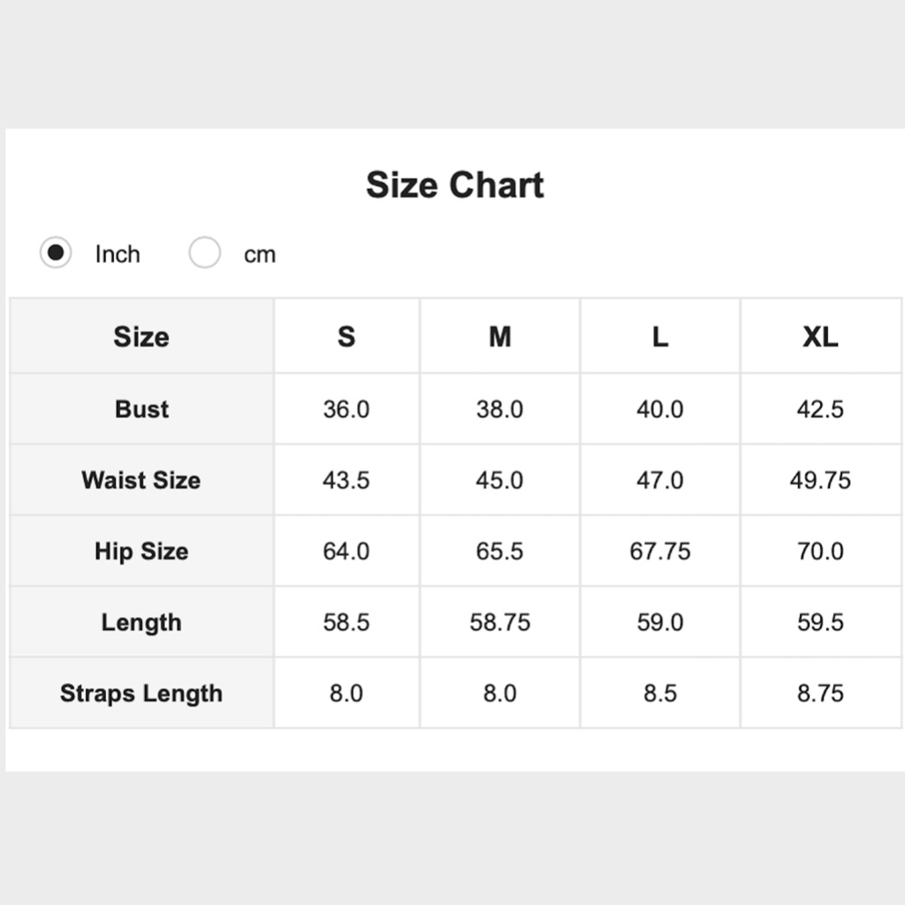
Task: Click the Size Chart heading
Action: coord(454,186)
